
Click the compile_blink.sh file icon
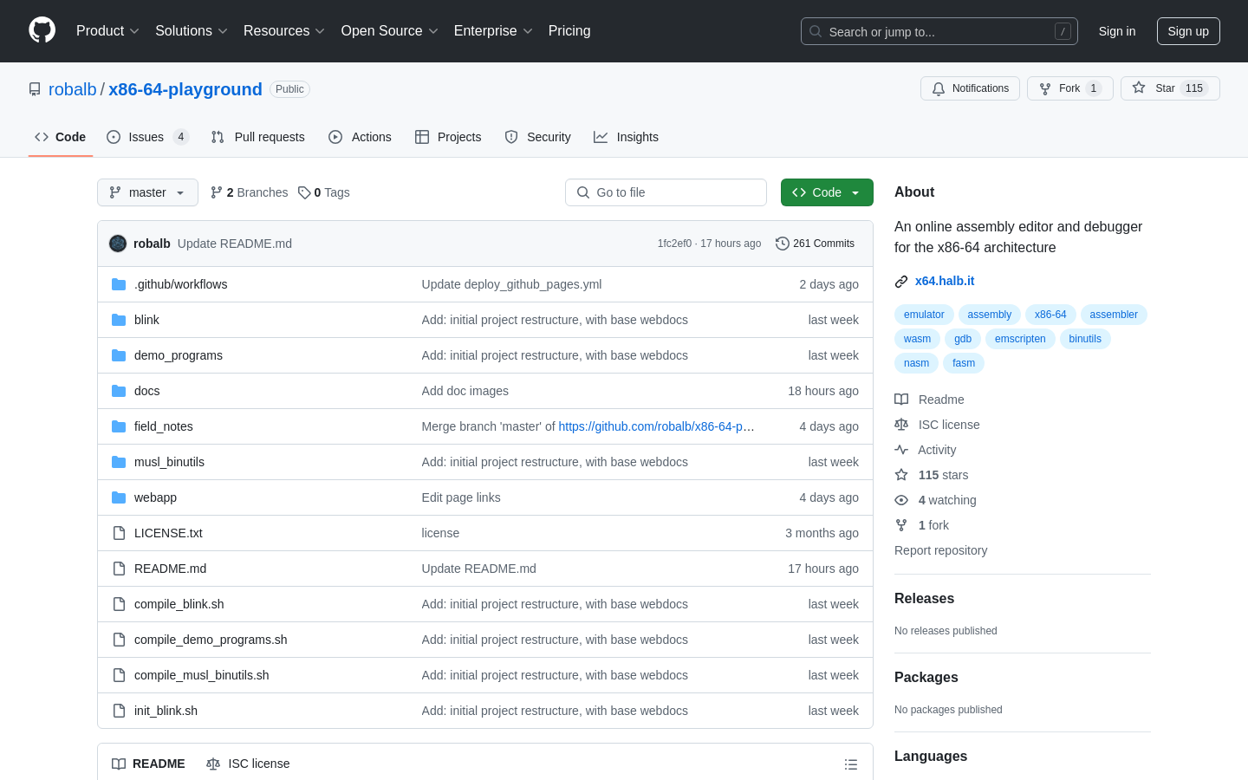coord(119,604)
